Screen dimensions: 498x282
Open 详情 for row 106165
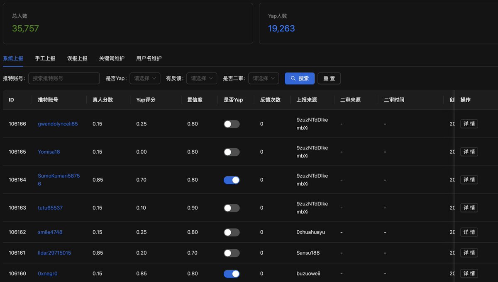pos(469,152)
